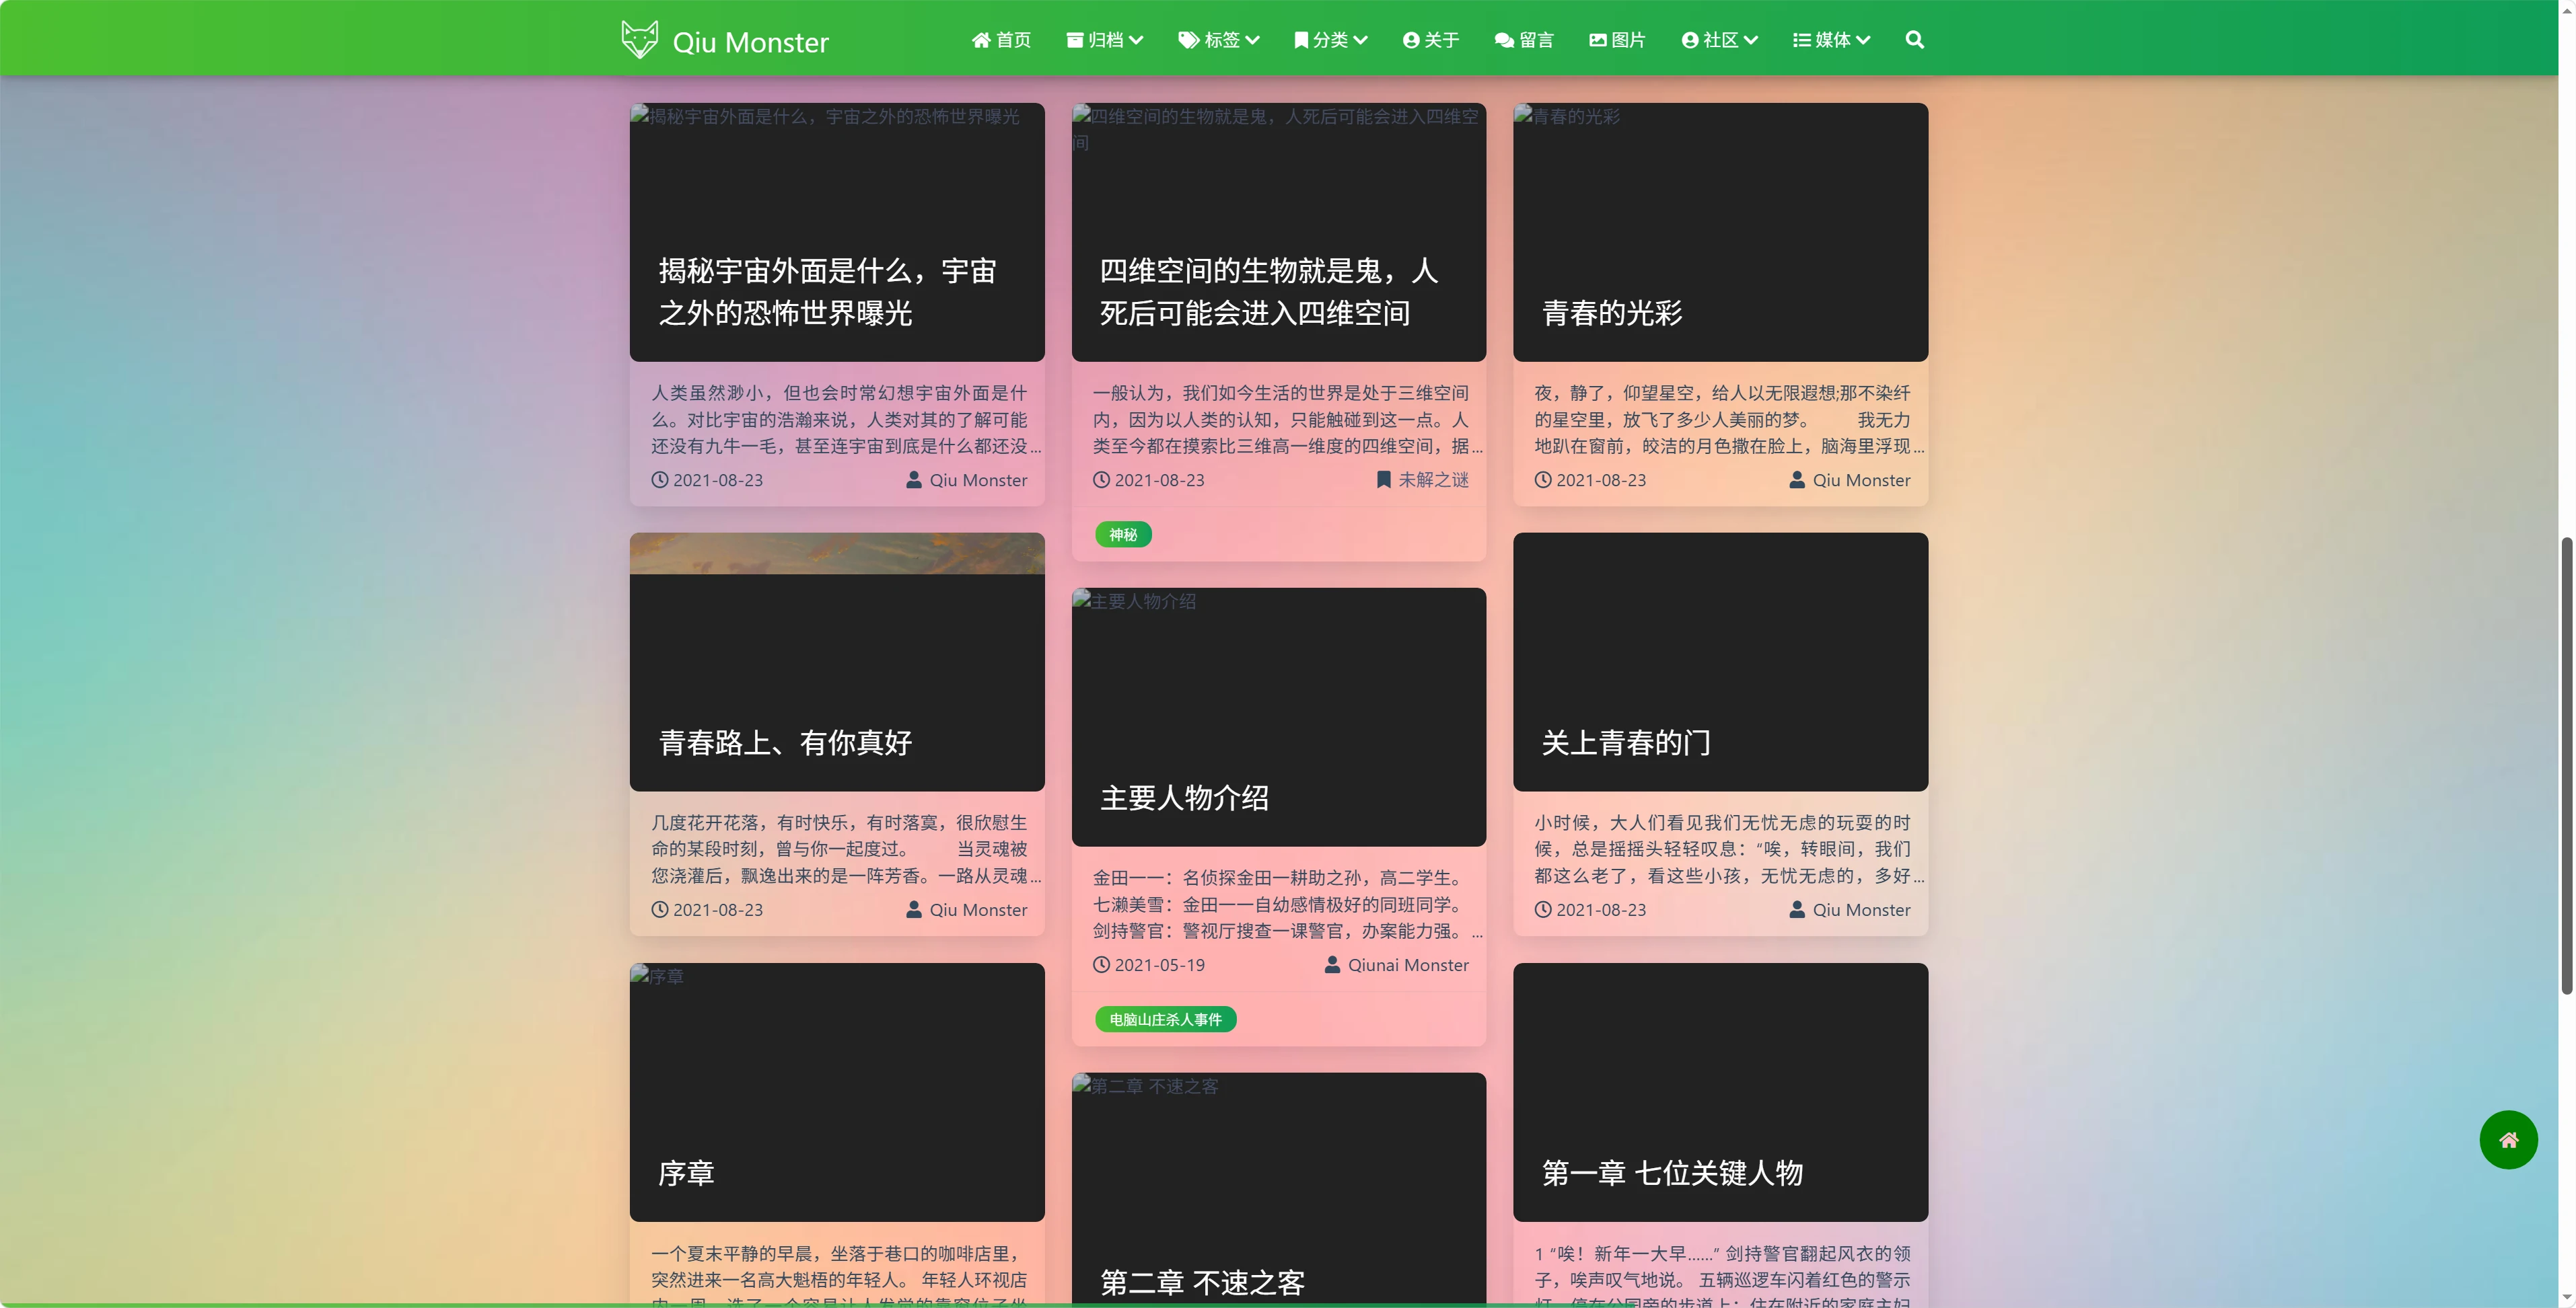Click the bookmark icon beside 分类
Viewport: 2576px width, 1308px height.
click(1301, 40)
